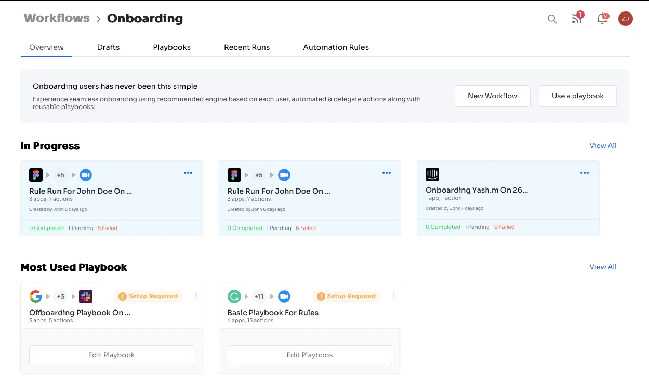Open three-dot menu on first Rule Run card
Viewport: 649px width, 391px height.
(188, 173)
